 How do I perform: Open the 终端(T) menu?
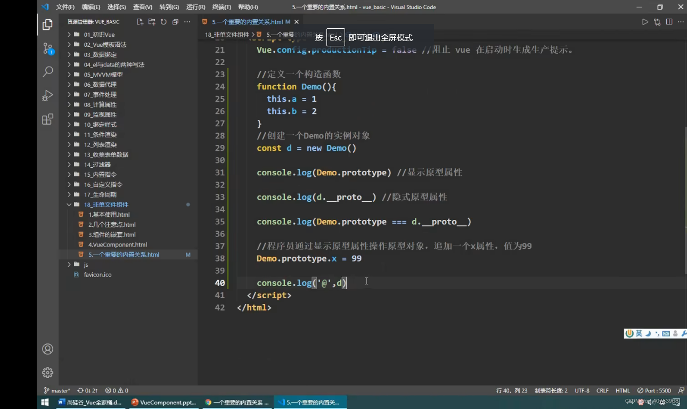pyautogui.click(x=222, y=7)
